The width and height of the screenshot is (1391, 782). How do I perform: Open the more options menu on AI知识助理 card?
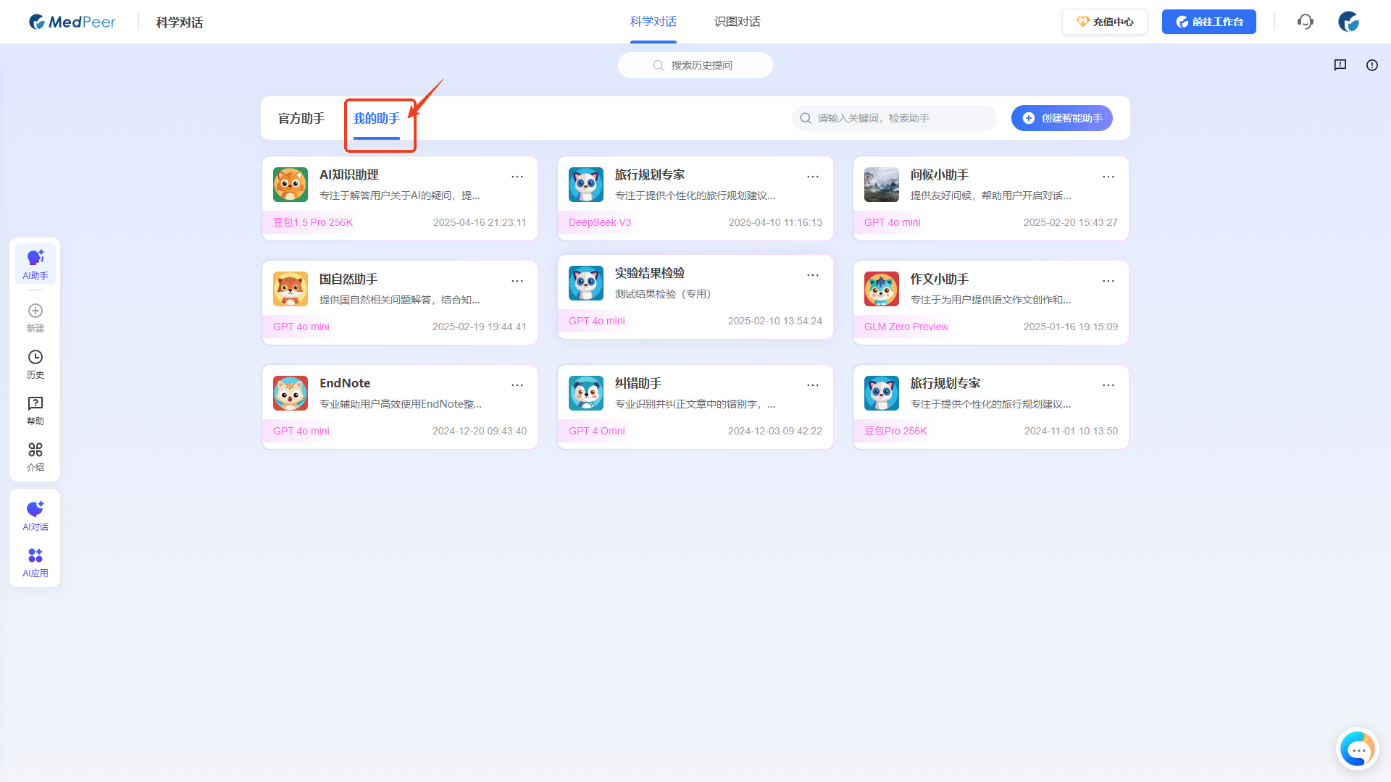click(517, 176)
